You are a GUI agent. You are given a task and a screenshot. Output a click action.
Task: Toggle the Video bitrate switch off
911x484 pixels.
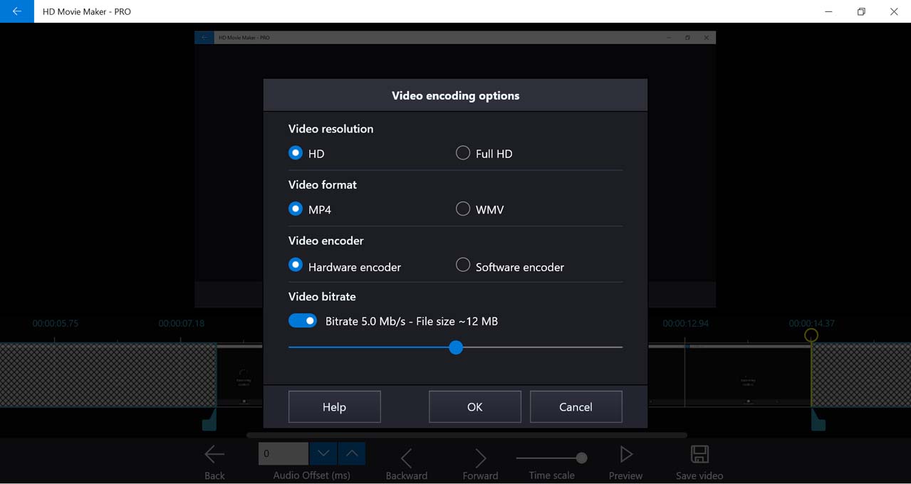click(x=303, y=321)
